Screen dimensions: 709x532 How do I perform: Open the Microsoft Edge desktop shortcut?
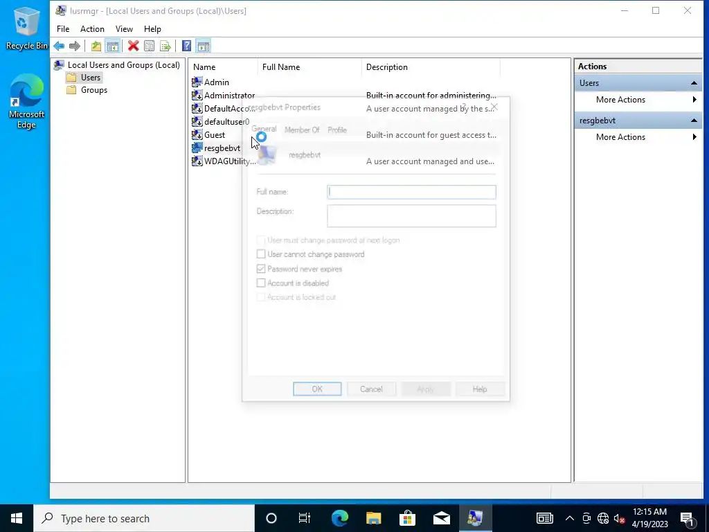(27, 102)
